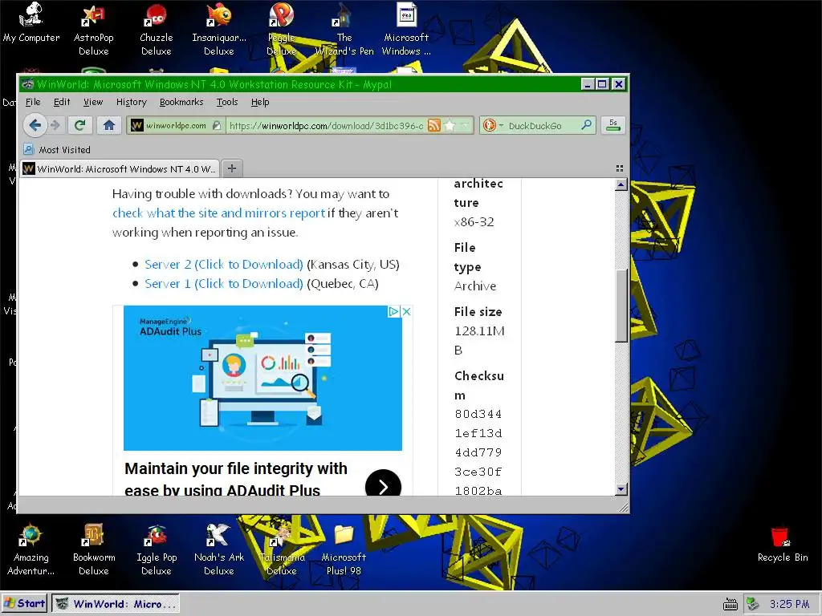Image resolution: width=822 pixels, height=616 pixels.
Task: Select the Iggle Pop Deluxe desktop icon
Action: pyautogui.click(x=157, y=550)
